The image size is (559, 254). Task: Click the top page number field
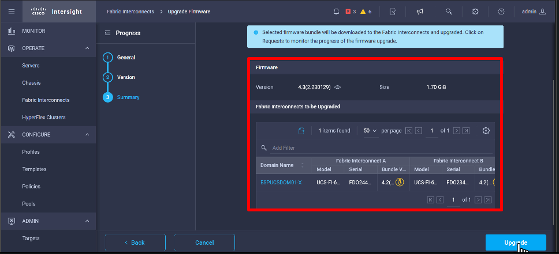point(432,131)
